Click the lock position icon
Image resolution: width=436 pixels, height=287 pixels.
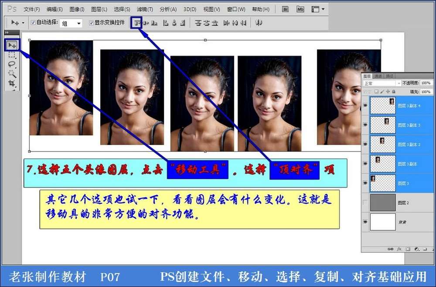pyautogui.click(x=388, y=91)
